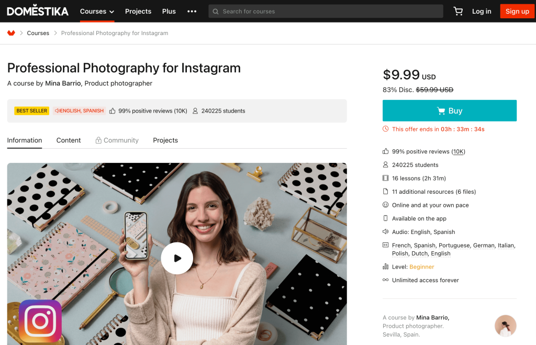Open the 10K reviews link in sidebar
536x345 pixels.
point(458,151)
